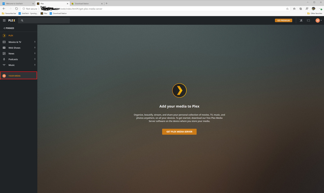Open Favourites bar folder
Viewport: 324px width, 193px height.
(x=9, y=13)
